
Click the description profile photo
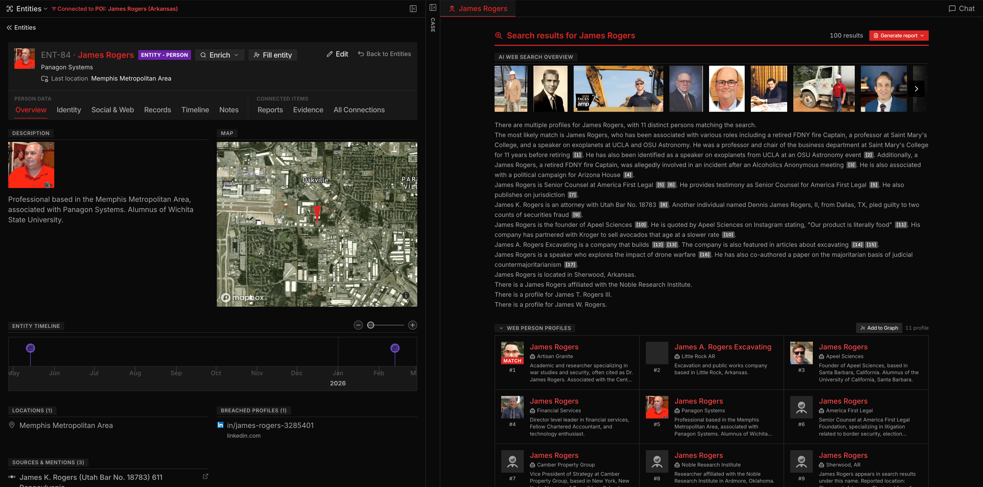coord(31,165)
